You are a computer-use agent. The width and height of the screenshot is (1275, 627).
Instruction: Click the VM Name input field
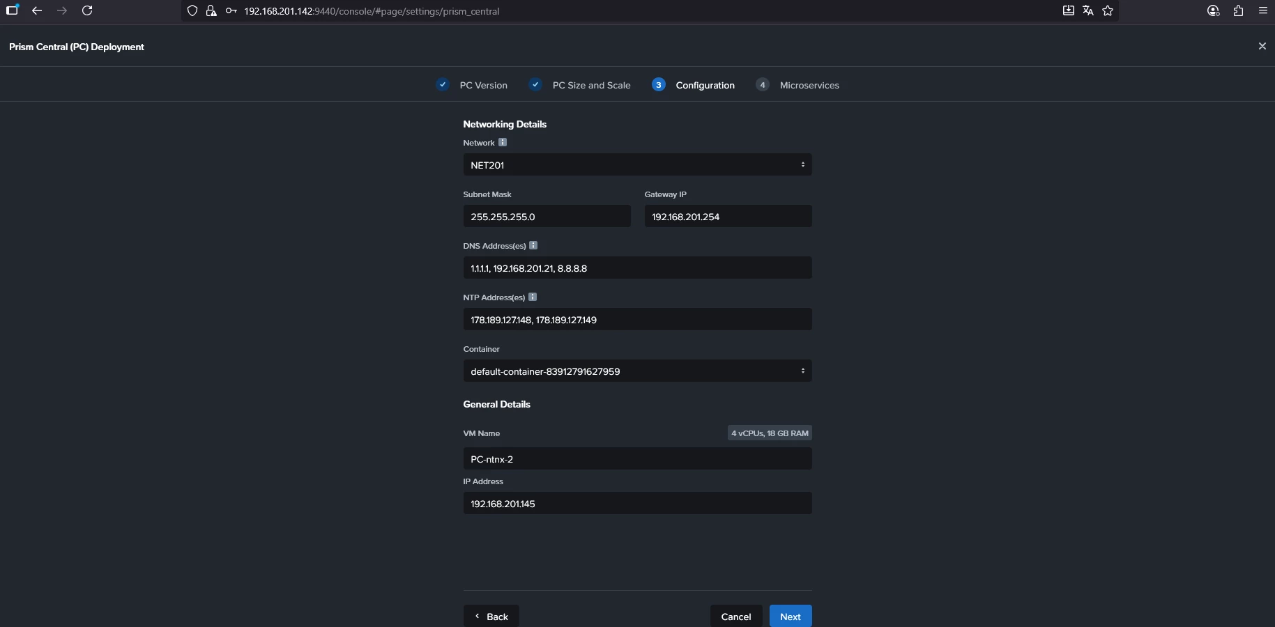[637, 458]
